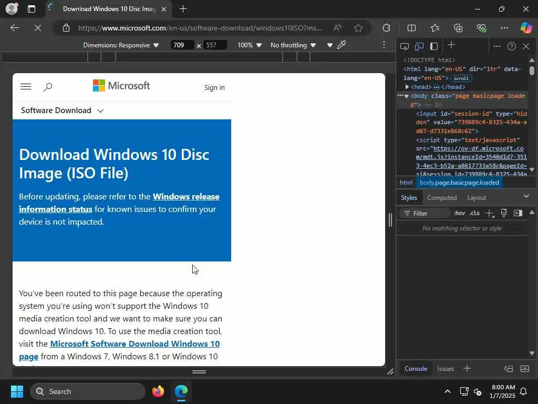The height and width of the screenshot is (404, 538).
Task: Switch to the Layout tab
Action: click(x=477, y=198)
